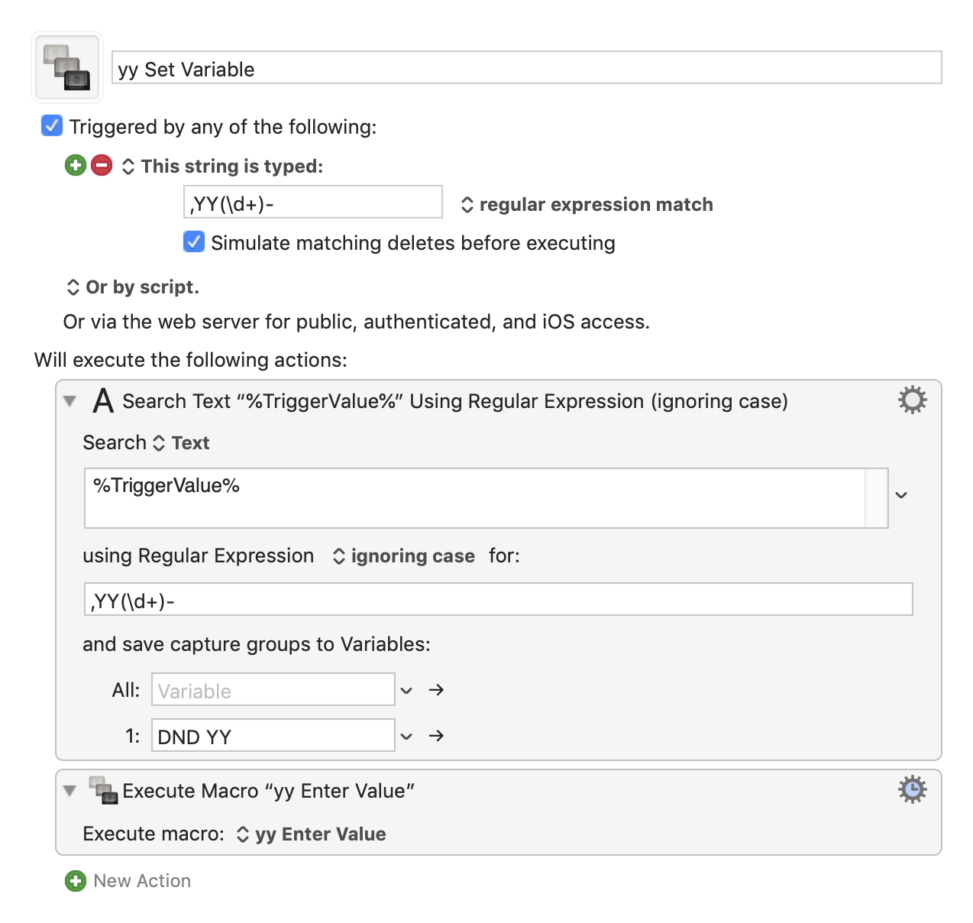Uncheck 'Simulate matching deletes before executing'
This screenshot has height=923, width=973.
194,241
